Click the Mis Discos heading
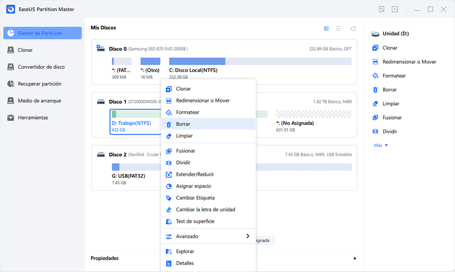The height and width of the screenshot is (272, 455). 103,28
